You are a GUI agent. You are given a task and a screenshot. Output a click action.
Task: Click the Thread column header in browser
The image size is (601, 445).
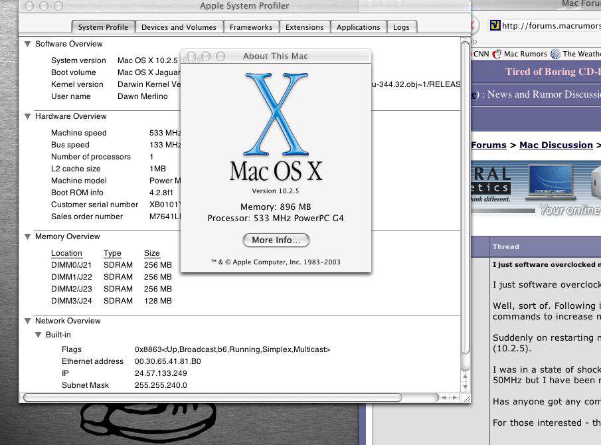[x=506, y=247]
